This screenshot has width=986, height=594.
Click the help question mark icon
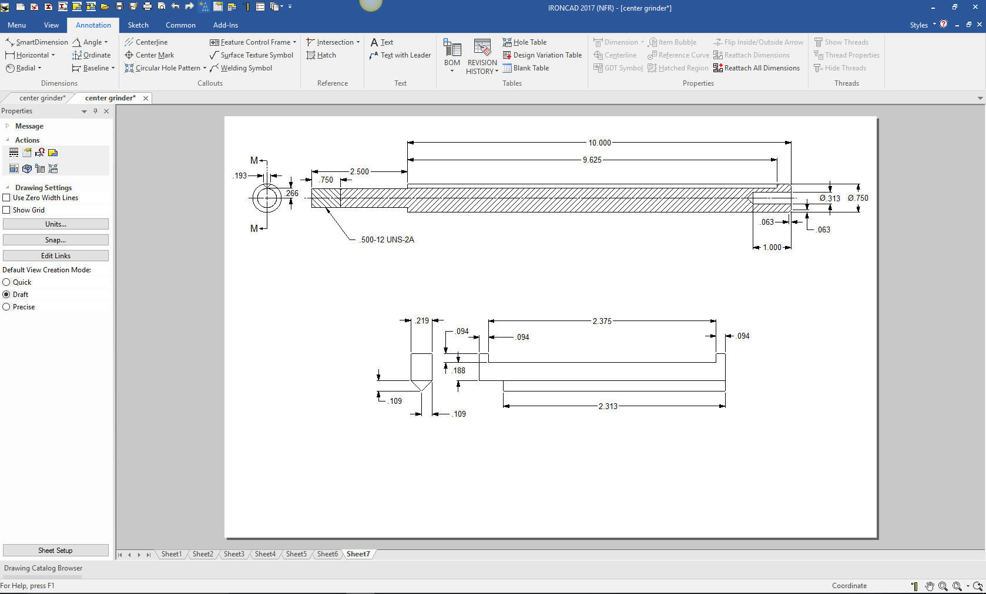tap(944, 24)
